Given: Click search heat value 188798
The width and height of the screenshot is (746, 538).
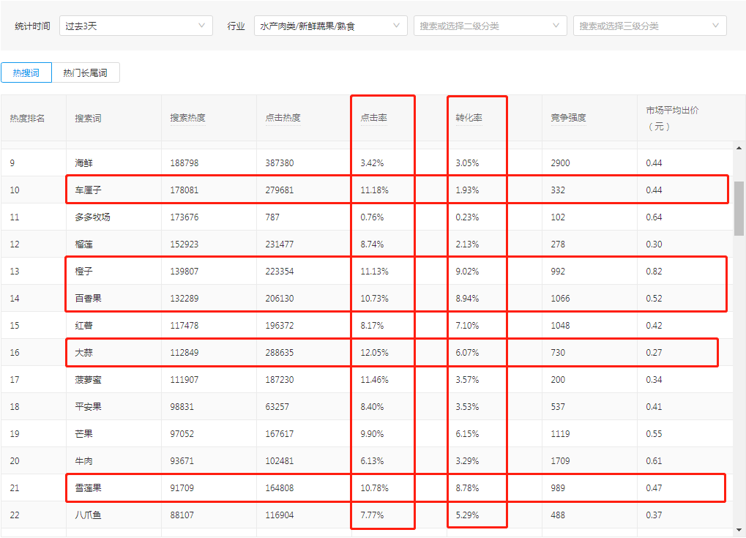Looking at the screenshot, I should (184, 163).
